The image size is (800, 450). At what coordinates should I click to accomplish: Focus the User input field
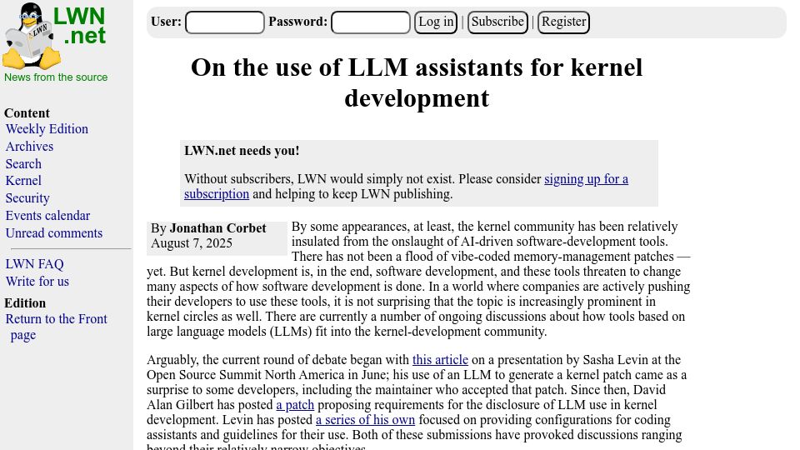click(x=225, y=22)
